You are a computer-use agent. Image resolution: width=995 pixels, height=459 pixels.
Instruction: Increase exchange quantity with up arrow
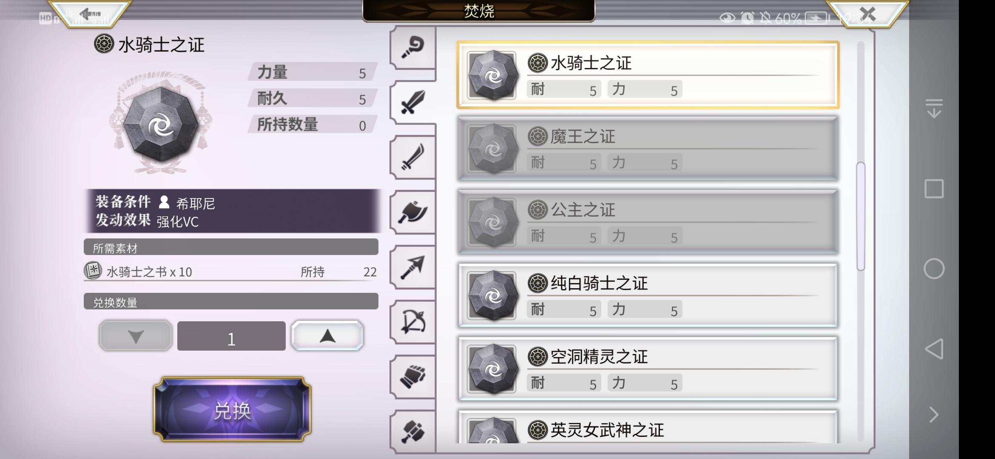coord(327,336)
